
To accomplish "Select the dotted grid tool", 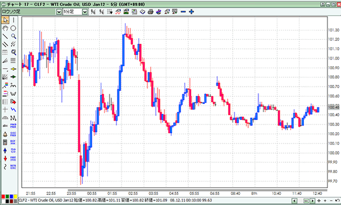I will tap(5, 52).
